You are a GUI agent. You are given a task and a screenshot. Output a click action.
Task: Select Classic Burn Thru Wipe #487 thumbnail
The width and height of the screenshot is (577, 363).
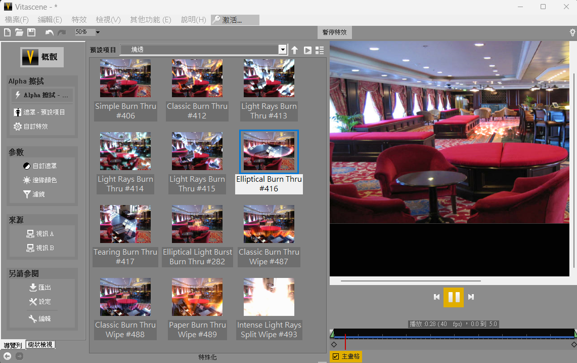coord(269,224)
